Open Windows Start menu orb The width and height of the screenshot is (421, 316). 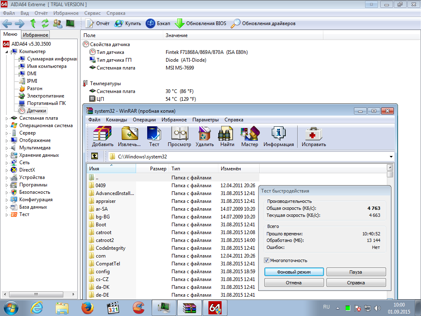[11, 308]
